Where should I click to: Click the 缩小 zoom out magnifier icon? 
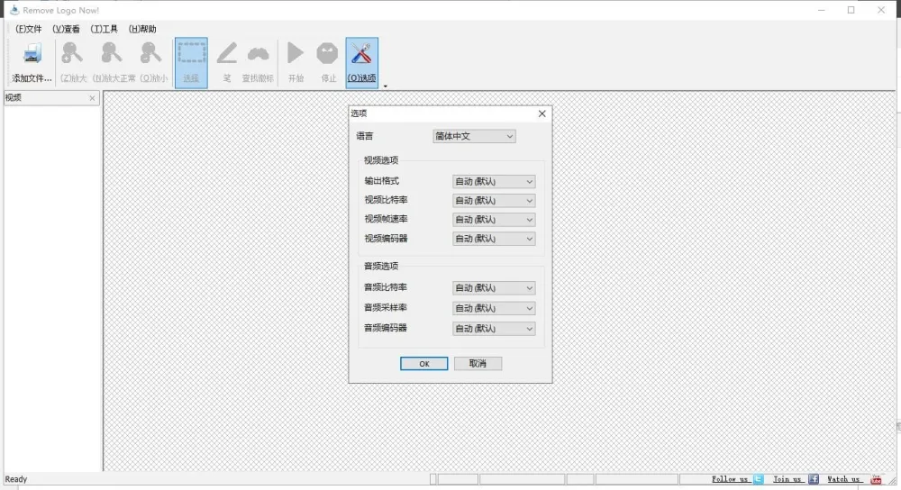click(x=152, y=55)
